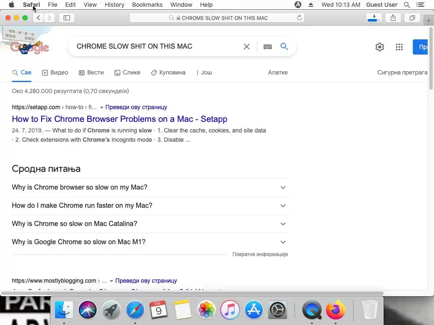Open Launchpad from the Dock
The image size is (434, 325).
[x=111, y=310]
